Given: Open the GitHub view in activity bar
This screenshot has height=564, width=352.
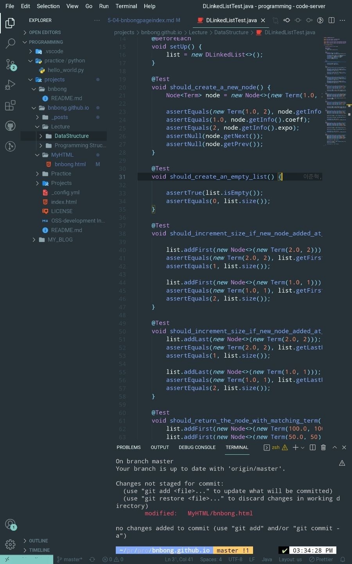Looking at the screenshot, I should point(10,126).
